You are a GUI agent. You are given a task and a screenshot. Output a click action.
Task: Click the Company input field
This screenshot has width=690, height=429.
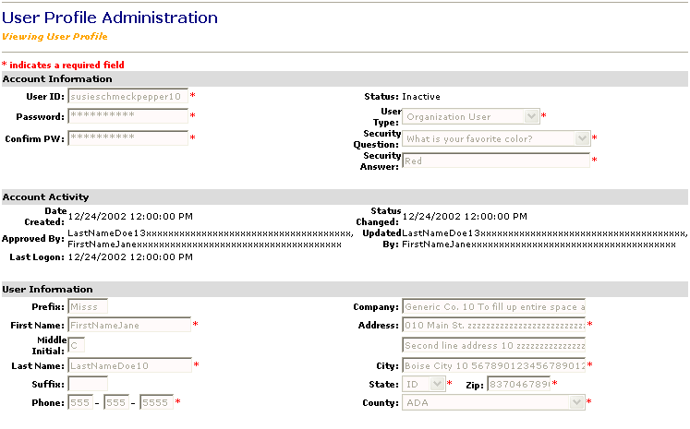[493, 306]
